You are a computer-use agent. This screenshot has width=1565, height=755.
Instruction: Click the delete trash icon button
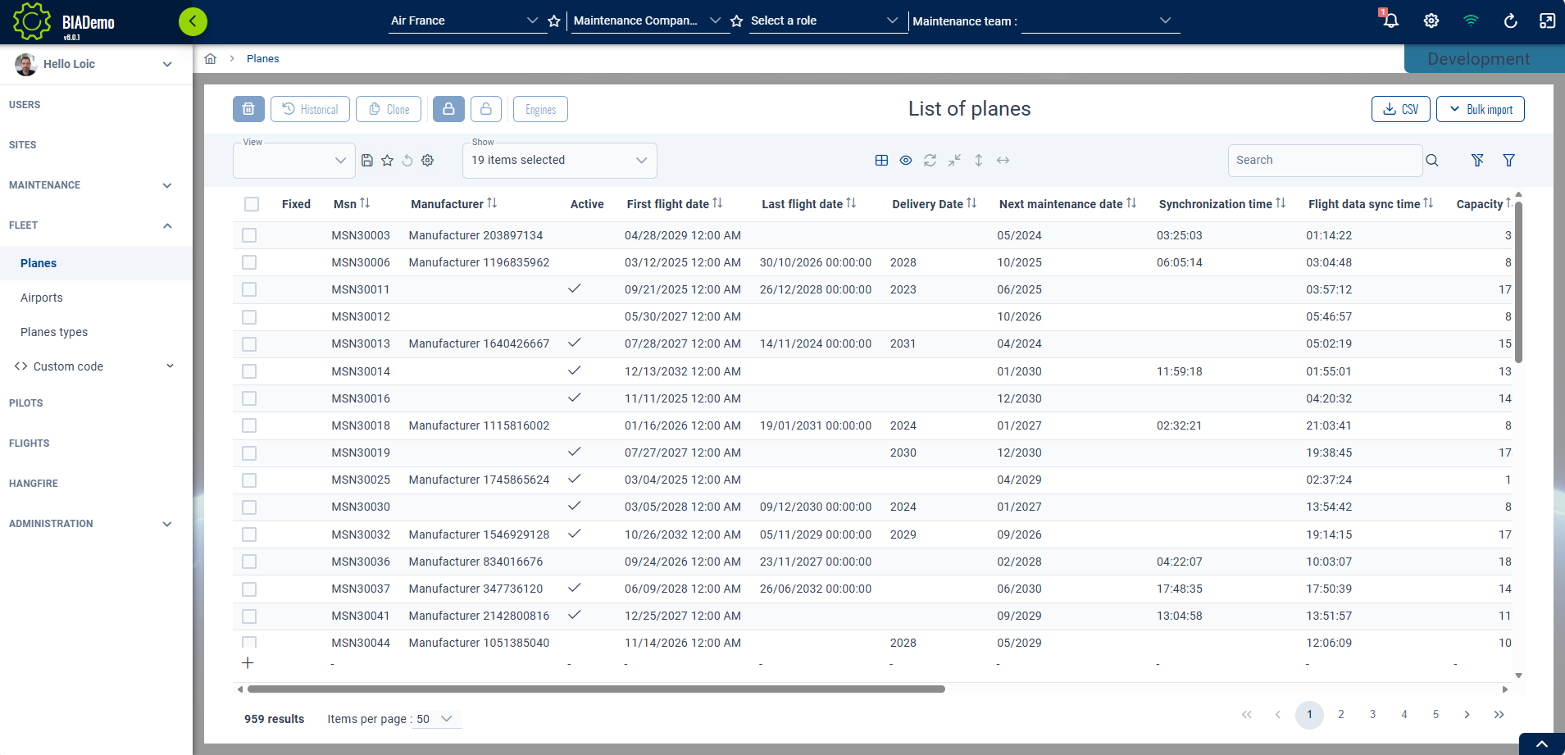point(248,109)
